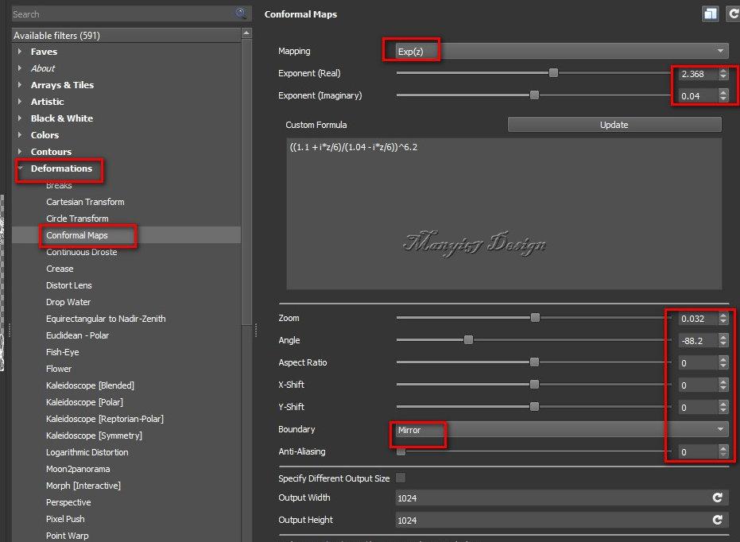Click inside the Custom Formula text box
The width and height of the screenshot is (740, 542).
pos(504,215)
